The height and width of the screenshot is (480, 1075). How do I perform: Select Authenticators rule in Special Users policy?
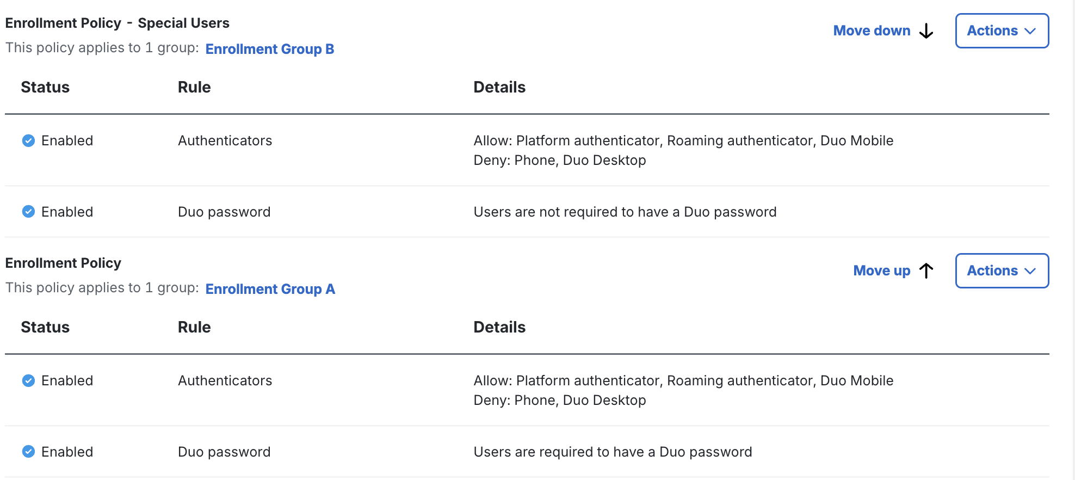(225, 141)
